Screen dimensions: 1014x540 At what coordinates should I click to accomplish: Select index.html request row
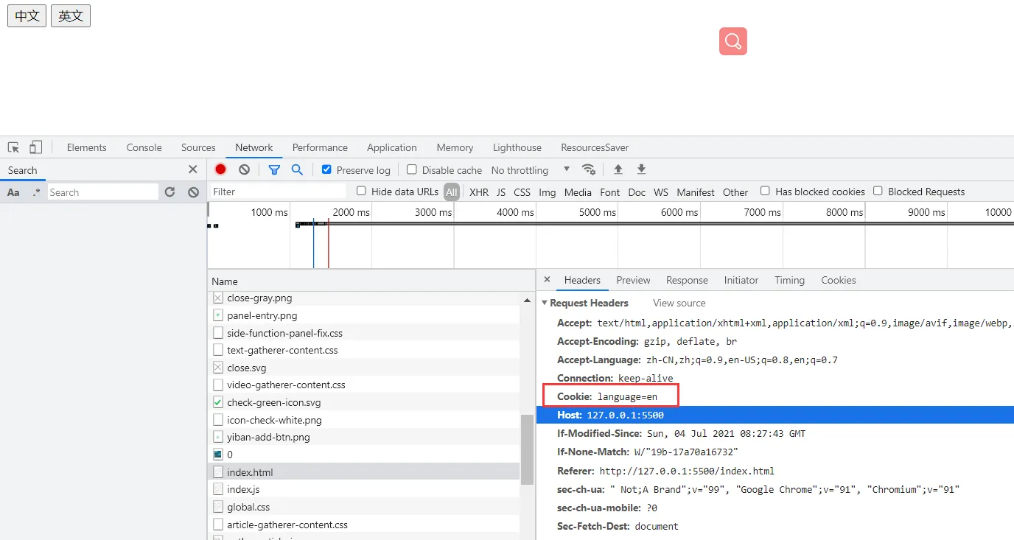click(364, 472)
